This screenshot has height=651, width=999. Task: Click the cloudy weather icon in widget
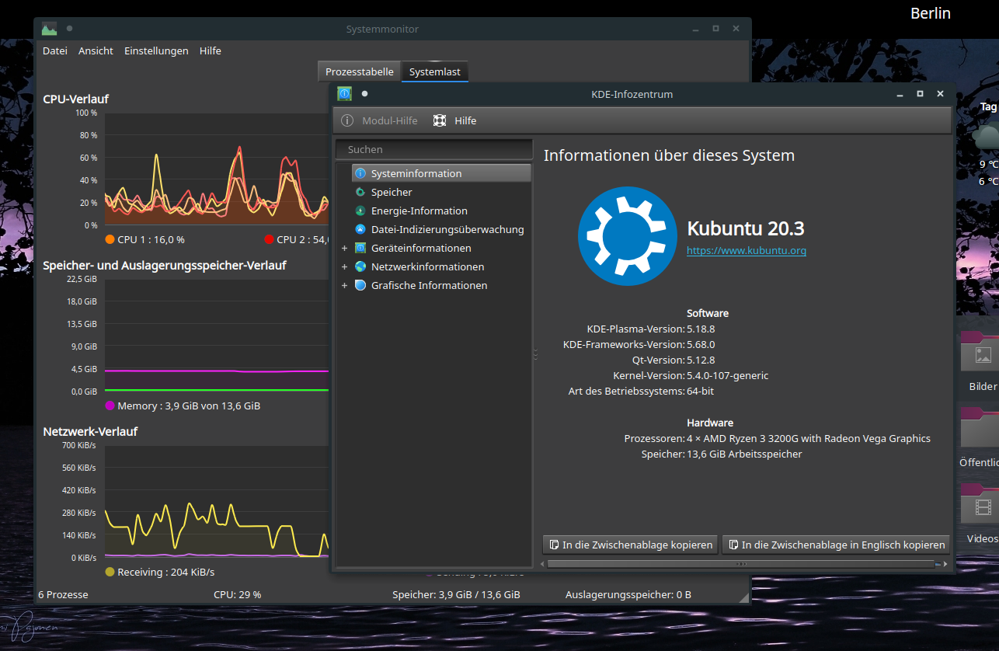pos(987,138)
